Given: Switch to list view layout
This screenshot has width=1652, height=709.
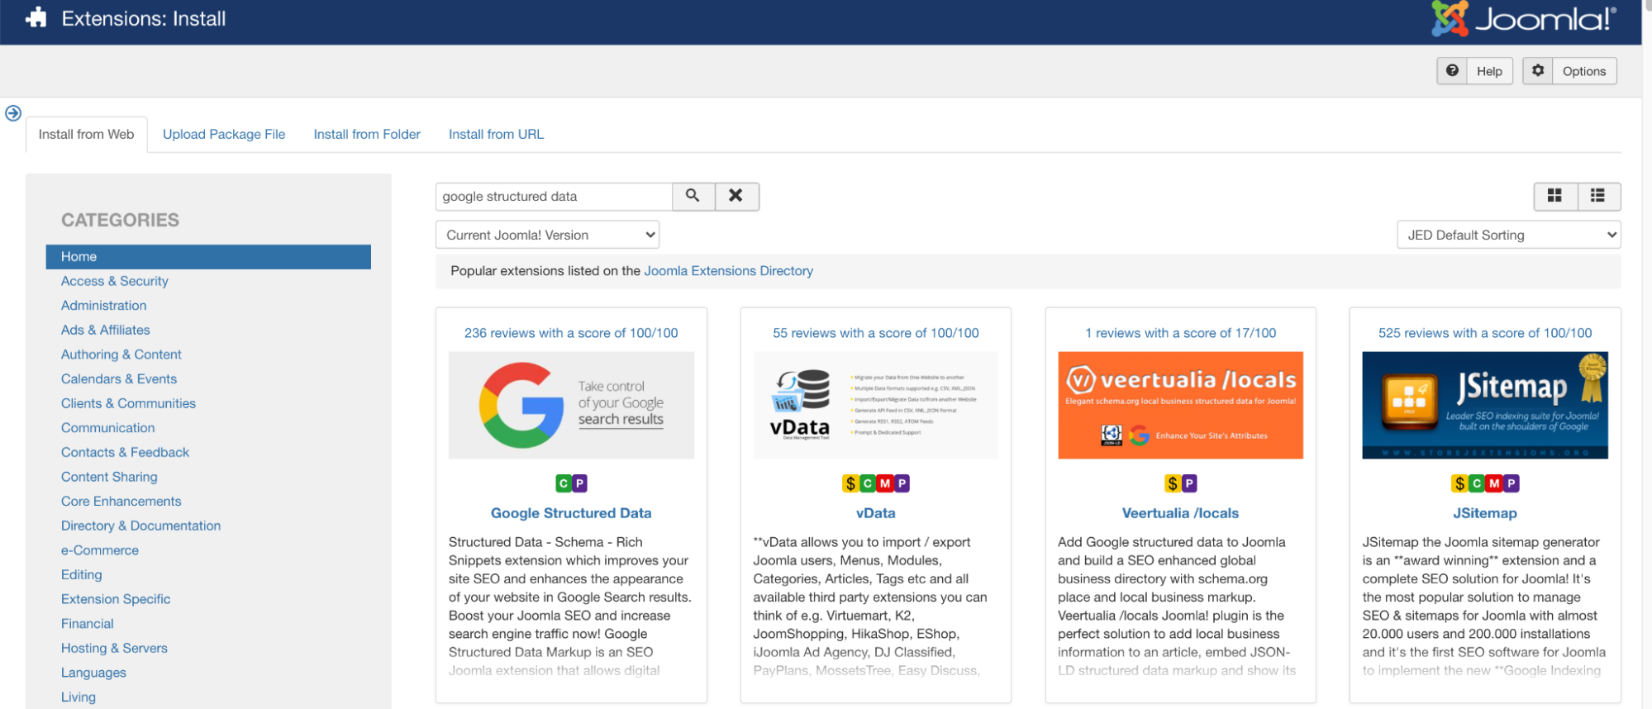Looking at the screenshot, I should [x=1597, y=196].
